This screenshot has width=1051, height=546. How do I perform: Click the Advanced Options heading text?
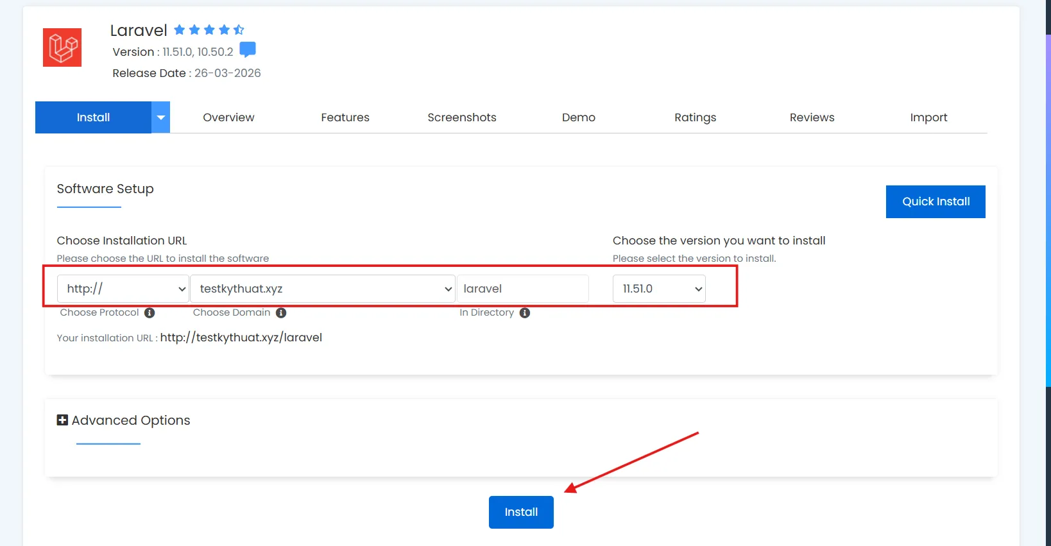pos(131,420)
